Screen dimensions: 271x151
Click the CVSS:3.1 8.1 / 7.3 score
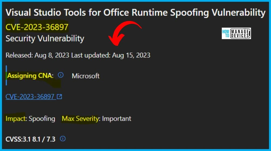(x=31, y=139)
